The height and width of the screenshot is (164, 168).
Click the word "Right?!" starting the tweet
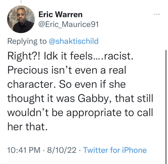coord(24,56)
